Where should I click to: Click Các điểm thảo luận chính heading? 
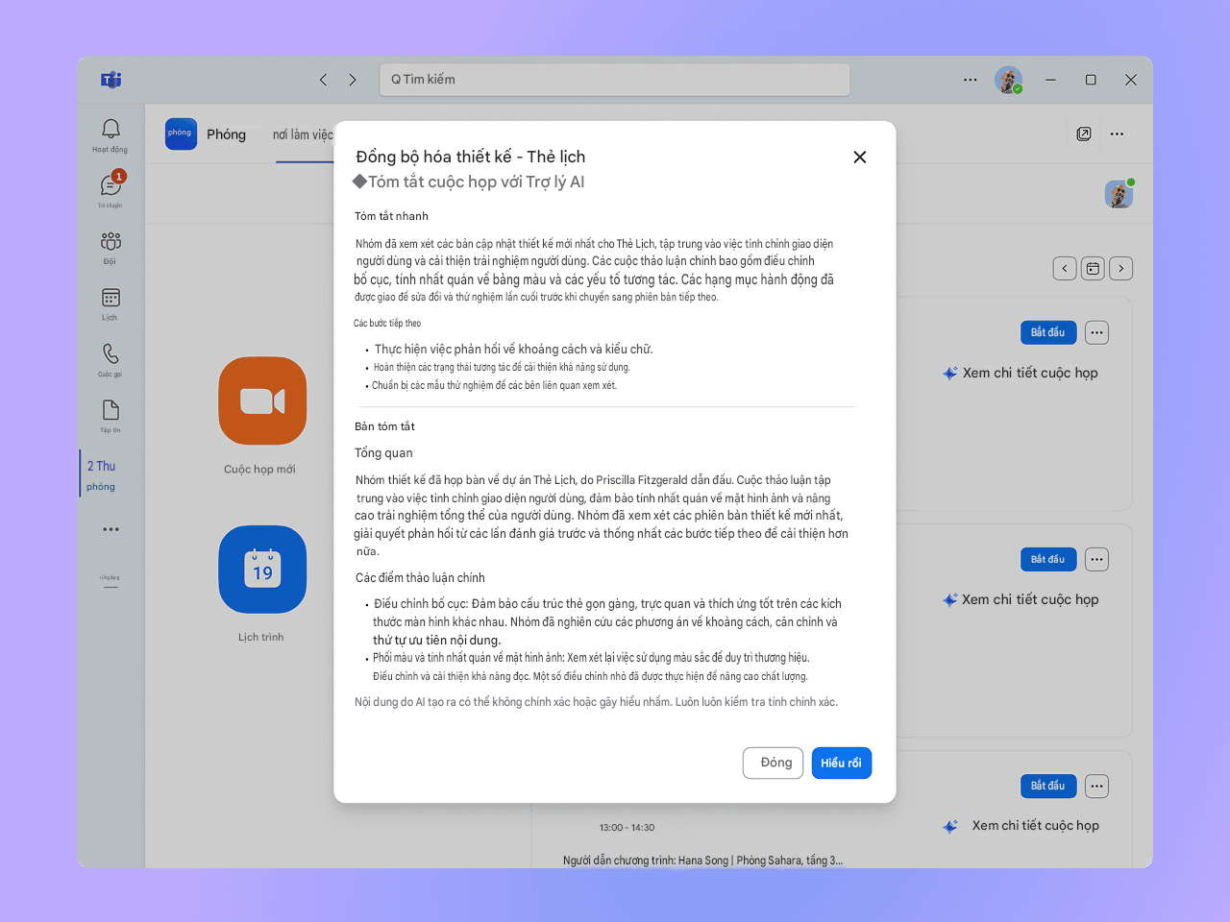[420, 578]
